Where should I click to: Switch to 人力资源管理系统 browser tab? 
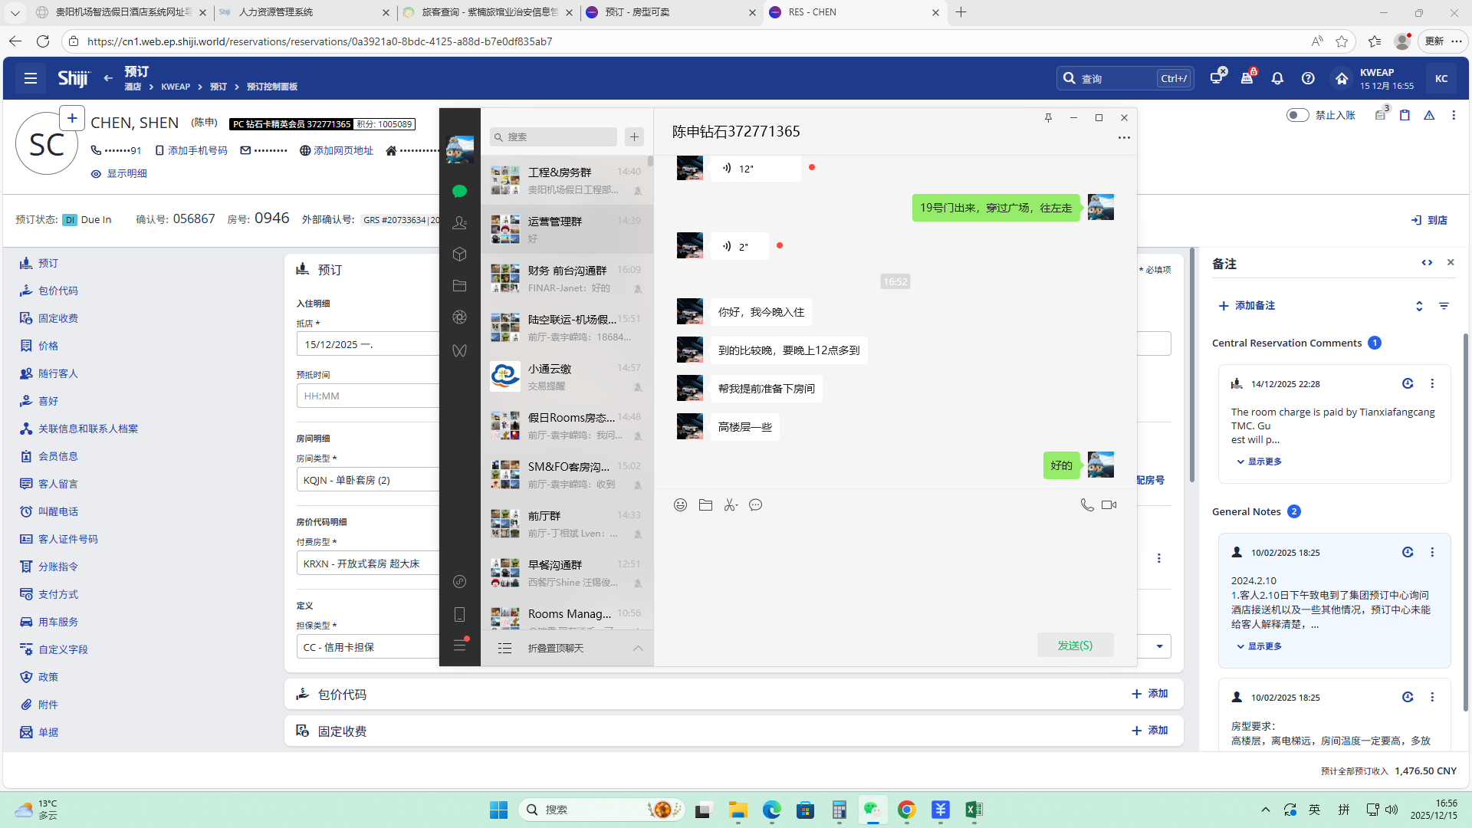[x=276, y=12]
